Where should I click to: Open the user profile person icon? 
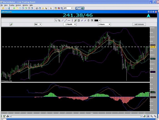click(x=51, y=8)
